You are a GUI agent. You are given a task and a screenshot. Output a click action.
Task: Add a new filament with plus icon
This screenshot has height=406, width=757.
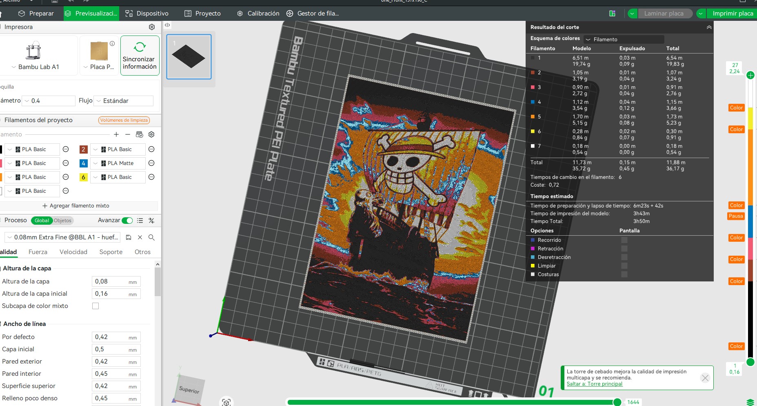(x=116, y=134)
